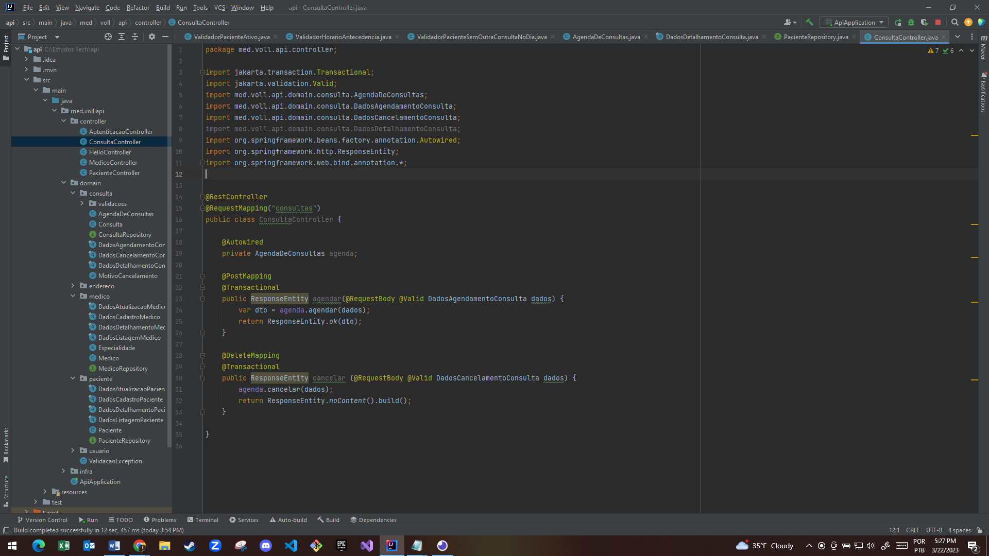This screenshot has height=556, width=989.
Task: Open the Refactor menu
Action: point(138,8)
